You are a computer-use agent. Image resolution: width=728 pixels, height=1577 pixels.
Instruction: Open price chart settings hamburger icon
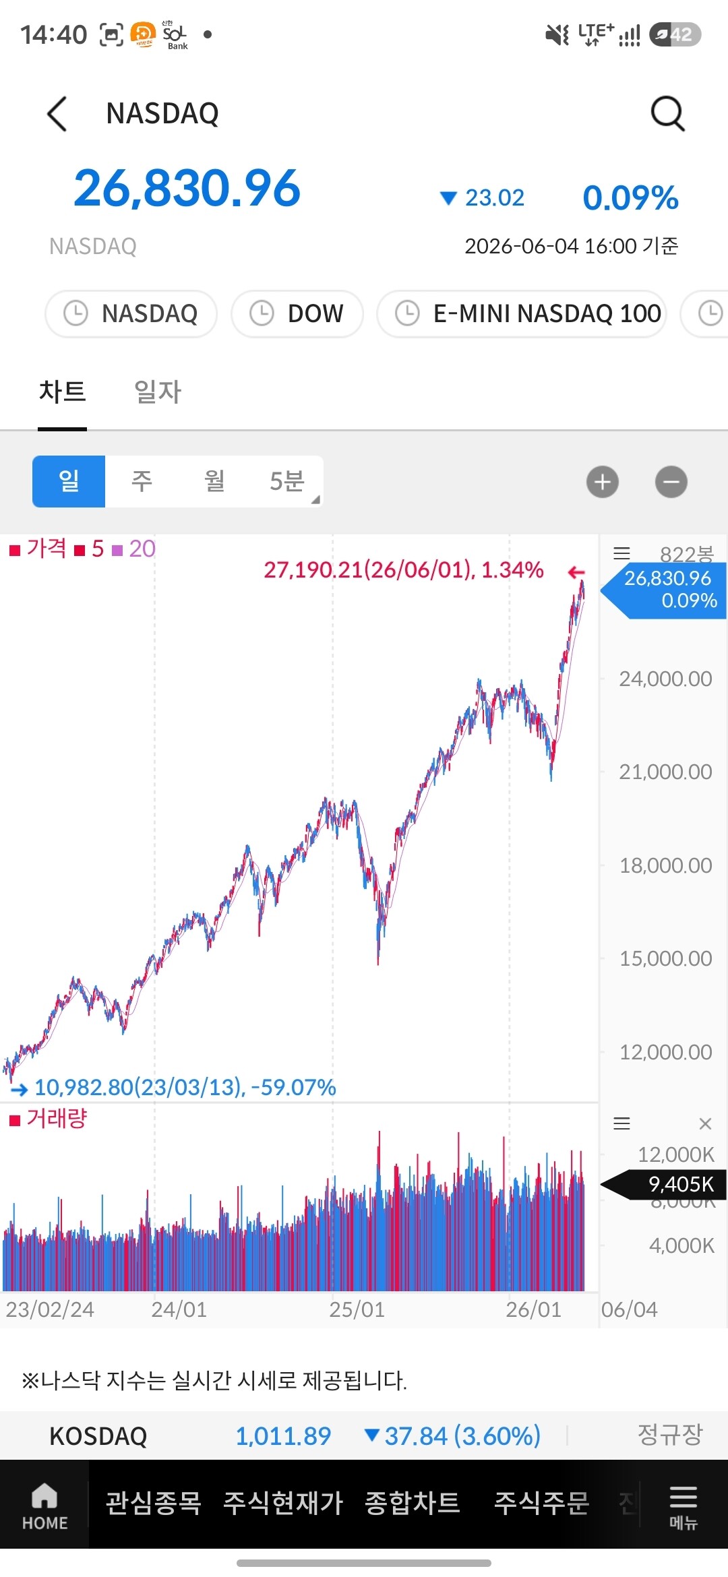click(621, 554)
